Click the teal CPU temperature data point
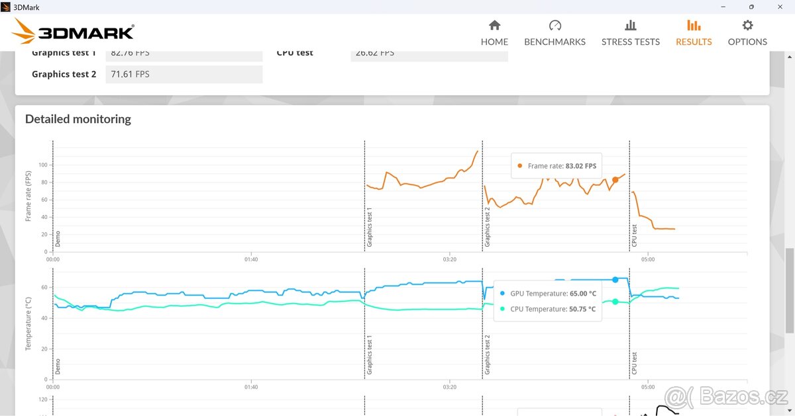Viewport: 795px width, 416px height. pos(615,302)
